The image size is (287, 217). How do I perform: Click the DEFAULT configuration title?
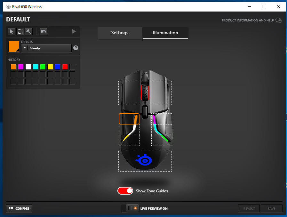(18, 20)
